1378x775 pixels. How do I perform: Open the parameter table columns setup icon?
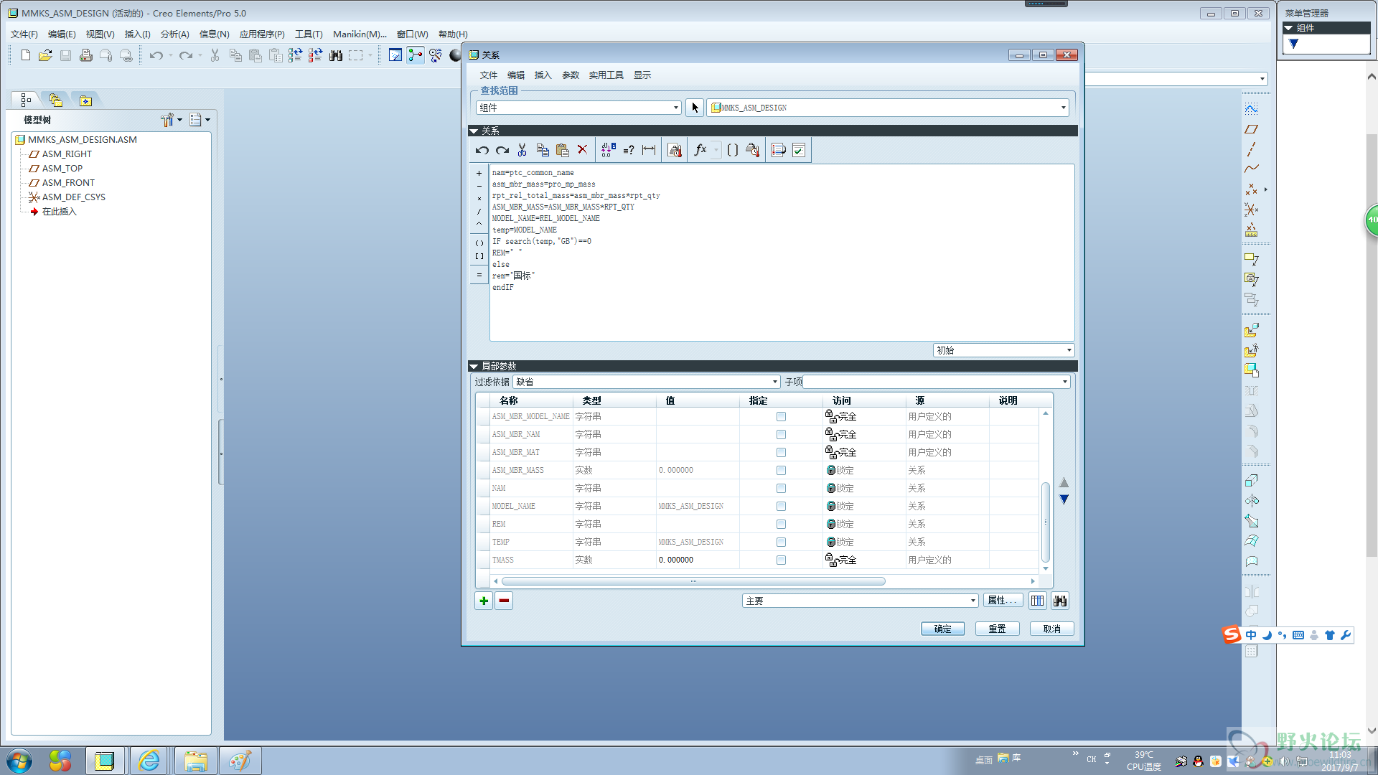[1037, 601]
